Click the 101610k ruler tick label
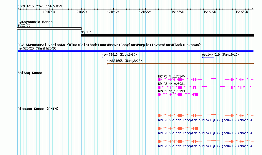 tap(113, 12)
